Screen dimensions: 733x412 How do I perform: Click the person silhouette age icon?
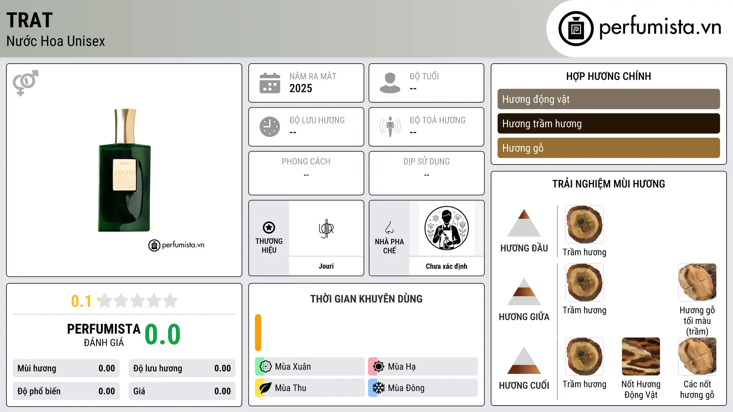click(x=390, y=83)
